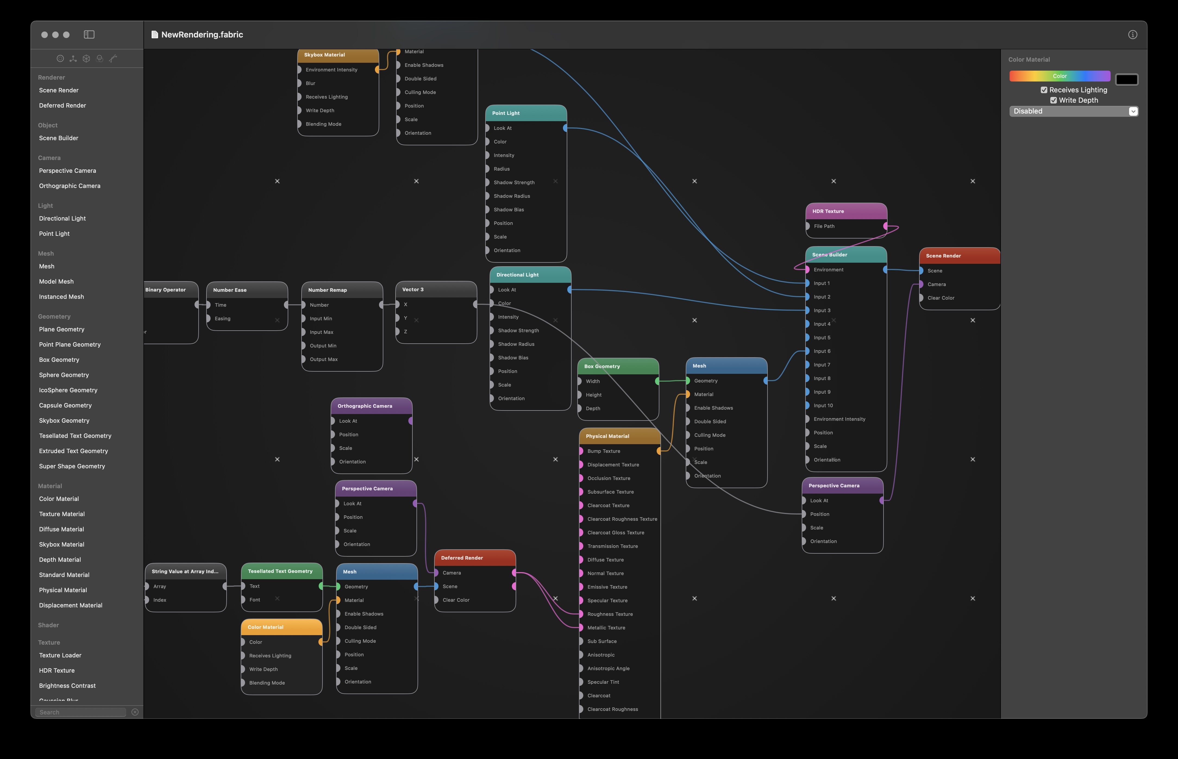Click the 3D cube icon in sidebar toolbar

[x=86, y=59]
